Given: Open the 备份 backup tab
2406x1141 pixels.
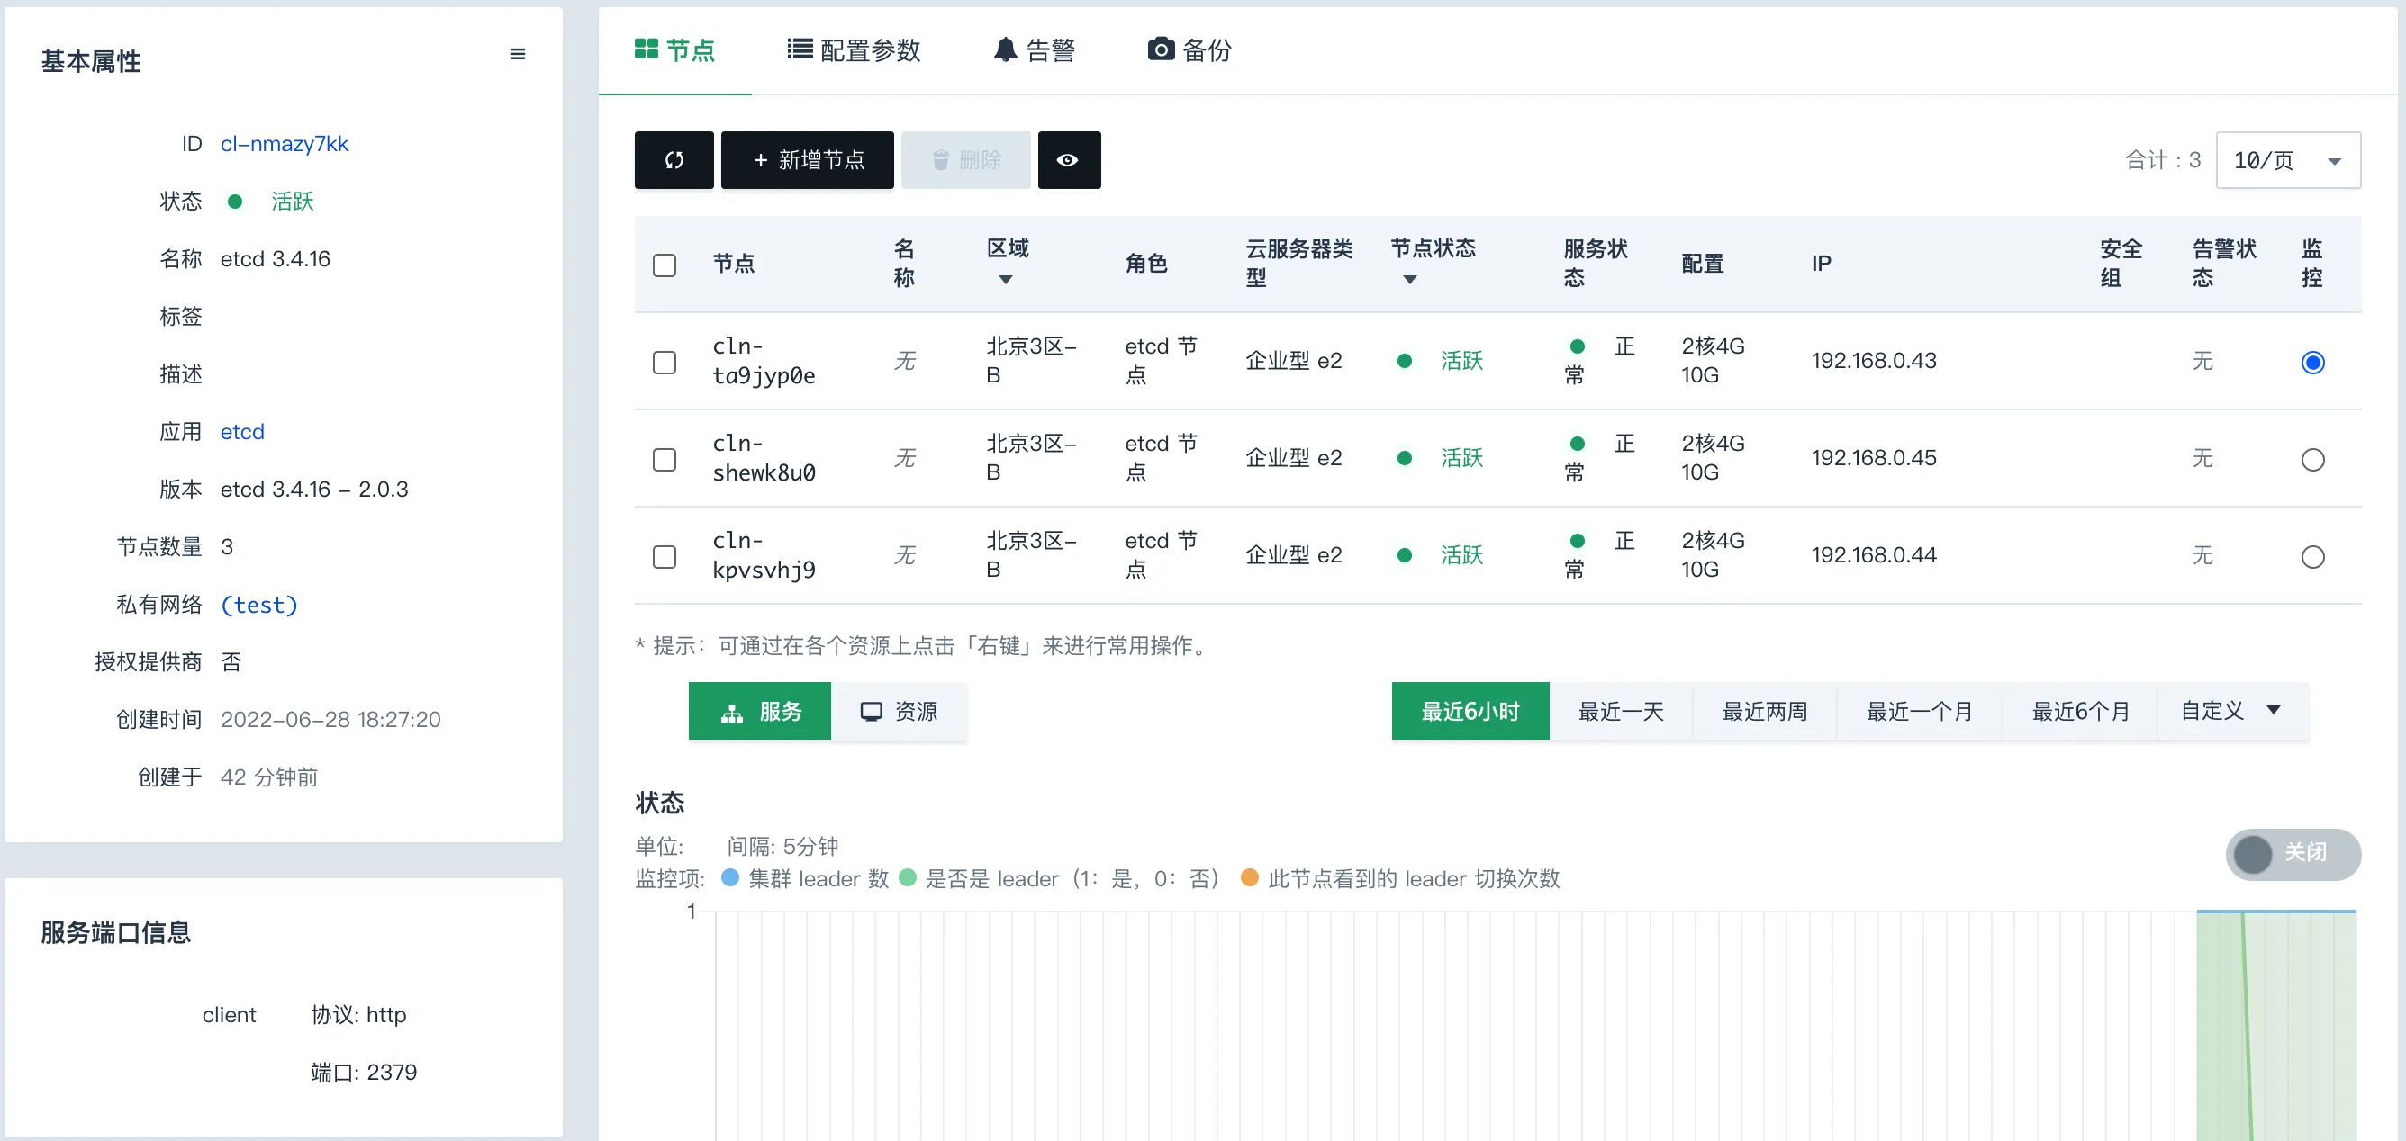Looking at the screenshot, I should click(1189, 50).
